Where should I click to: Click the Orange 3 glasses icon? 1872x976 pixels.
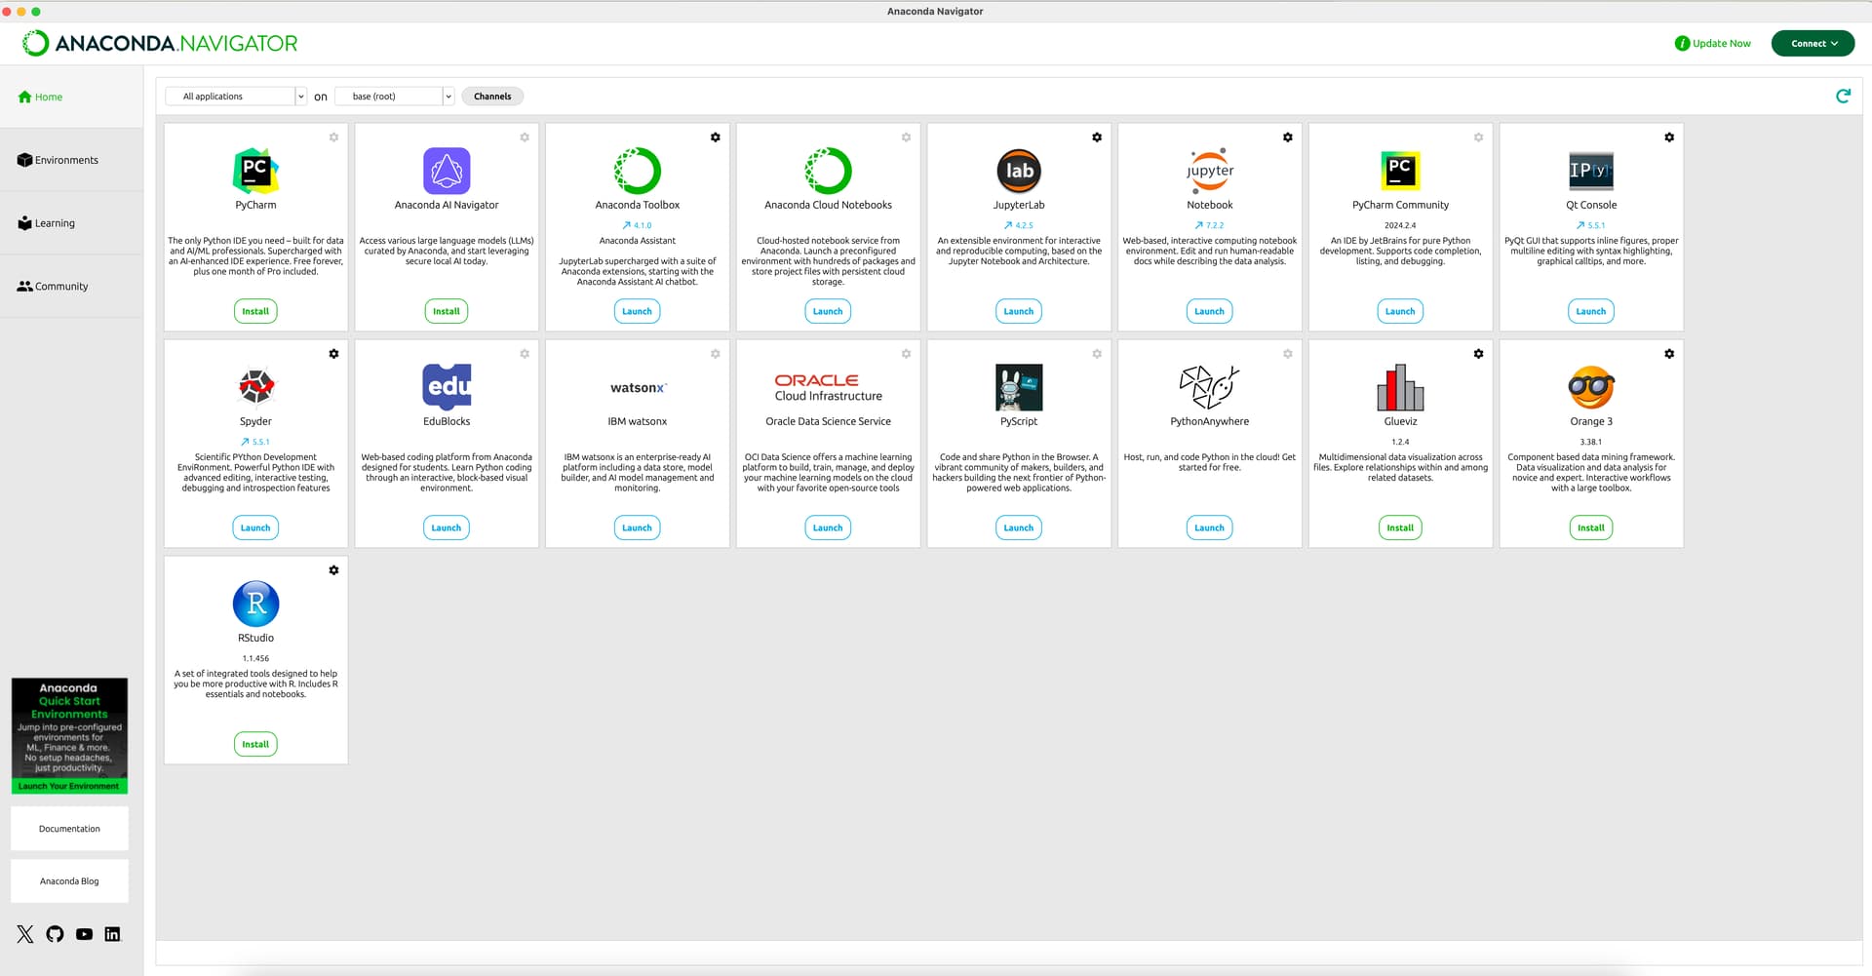click(x=1591, y=387)
